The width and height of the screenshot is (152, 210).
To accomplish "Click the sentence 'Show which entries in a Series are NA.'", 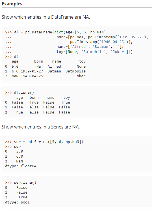I will point(41,127).
